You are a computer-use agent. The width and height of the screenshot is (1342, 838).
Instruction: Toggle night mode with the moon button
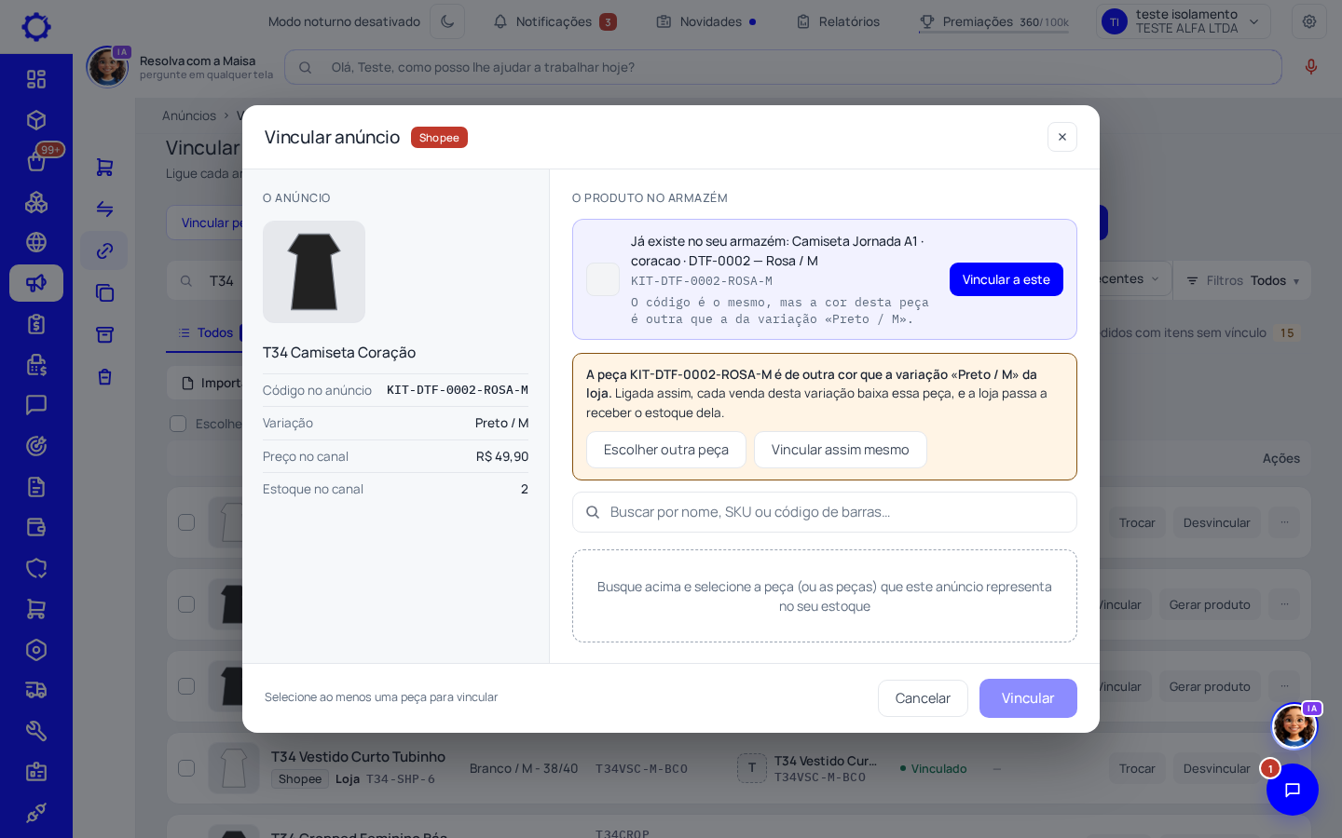click(x=447, y=21)
